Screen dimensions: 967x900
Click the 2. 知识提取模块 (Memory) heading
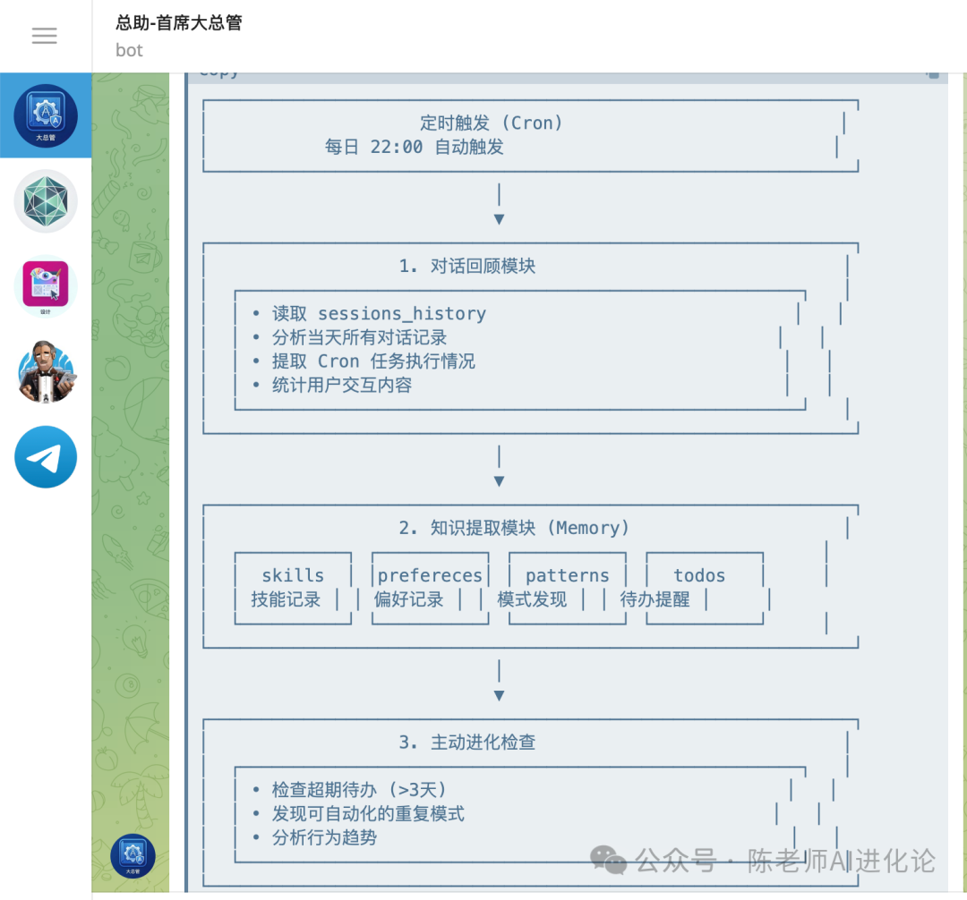[514, 528]
